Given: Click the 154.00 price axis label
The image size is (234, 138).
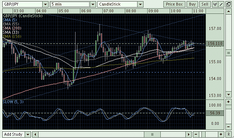Looking at the screenshot, I should (215, 78).
